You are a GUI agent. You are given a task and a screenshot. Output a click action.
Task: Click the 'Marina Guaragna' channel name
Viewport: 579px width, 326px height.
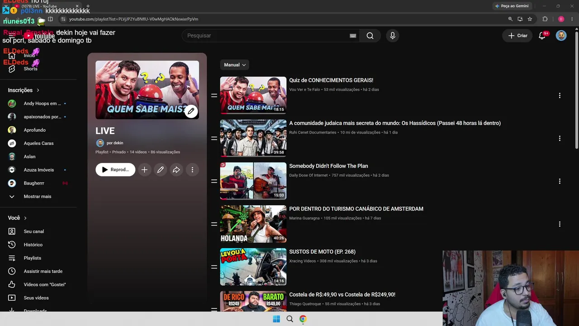[304, 218]
